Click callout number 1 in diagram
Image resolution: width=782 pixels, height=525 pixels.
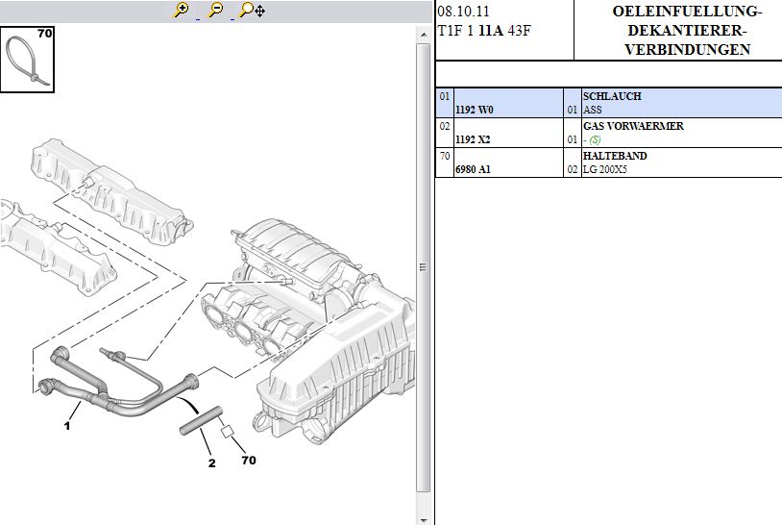click(x=67, y=425)
